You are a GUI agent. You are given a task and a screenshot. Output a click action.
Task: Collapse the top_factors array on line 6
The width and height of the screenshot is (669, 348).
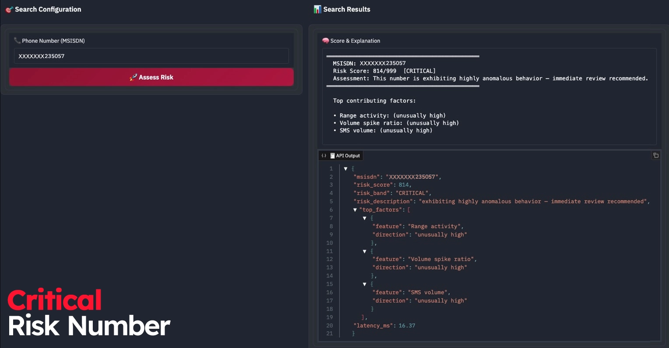pos(355,210)
